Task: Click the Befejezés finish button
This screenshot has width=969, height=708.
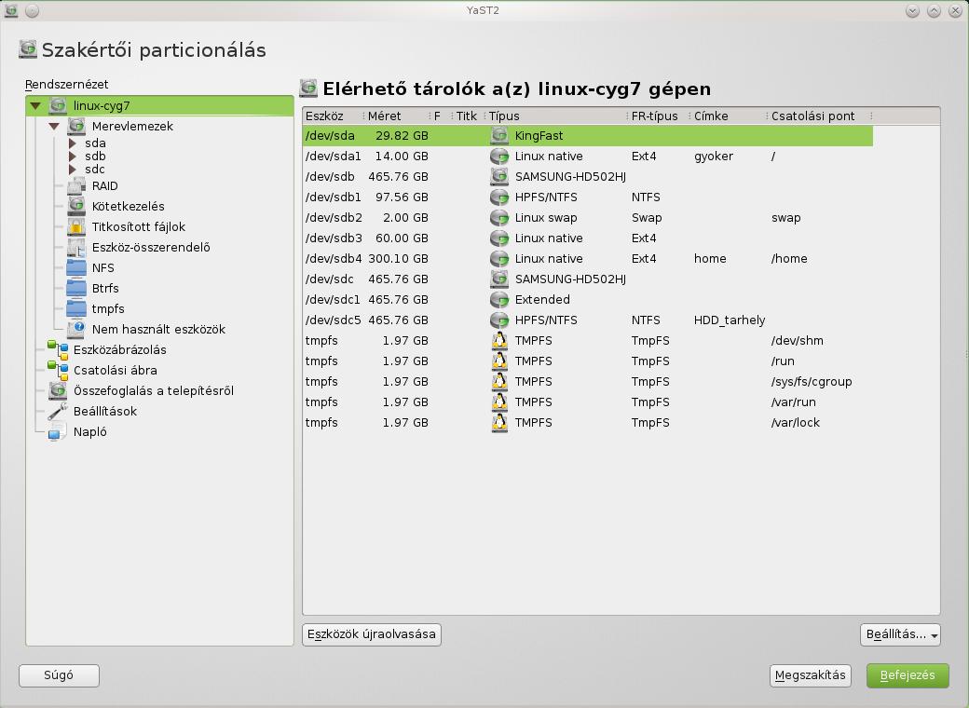Action: [x=908, y=675]
